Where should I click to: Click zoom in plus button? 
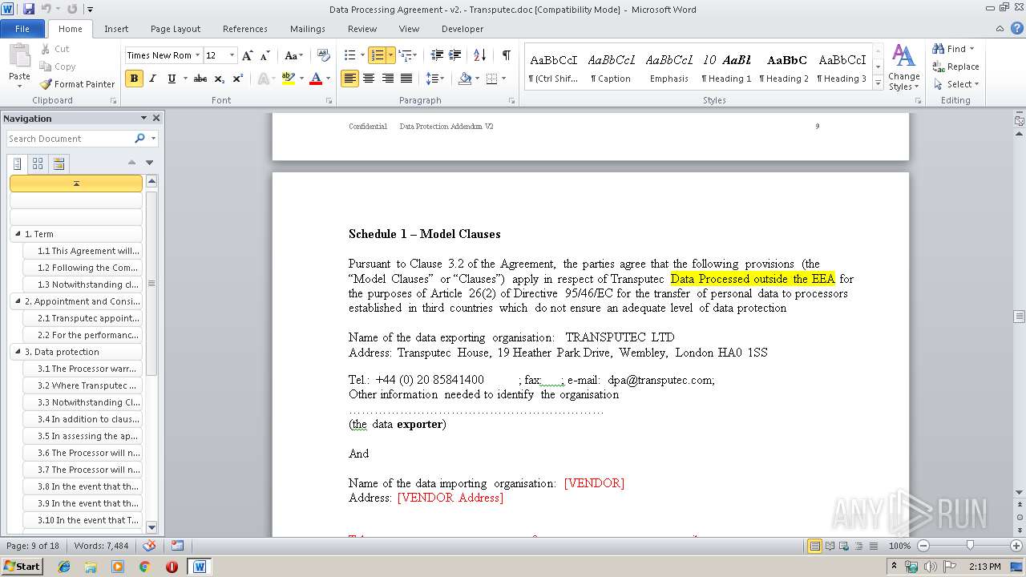point(1016,546)
